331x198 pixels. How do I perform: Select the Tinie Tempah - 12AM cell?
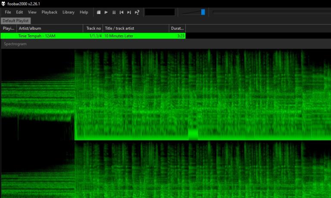point(37,36)
